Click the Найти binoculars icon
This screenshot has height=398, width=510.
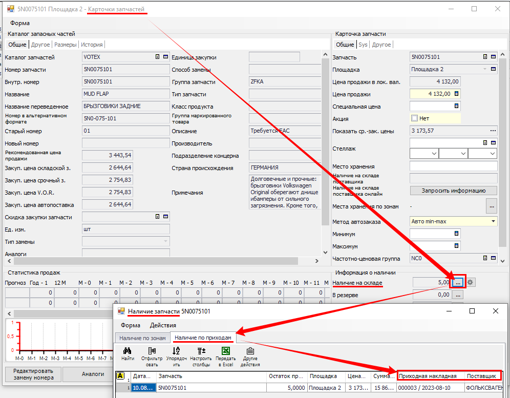(x=128, y=351)
